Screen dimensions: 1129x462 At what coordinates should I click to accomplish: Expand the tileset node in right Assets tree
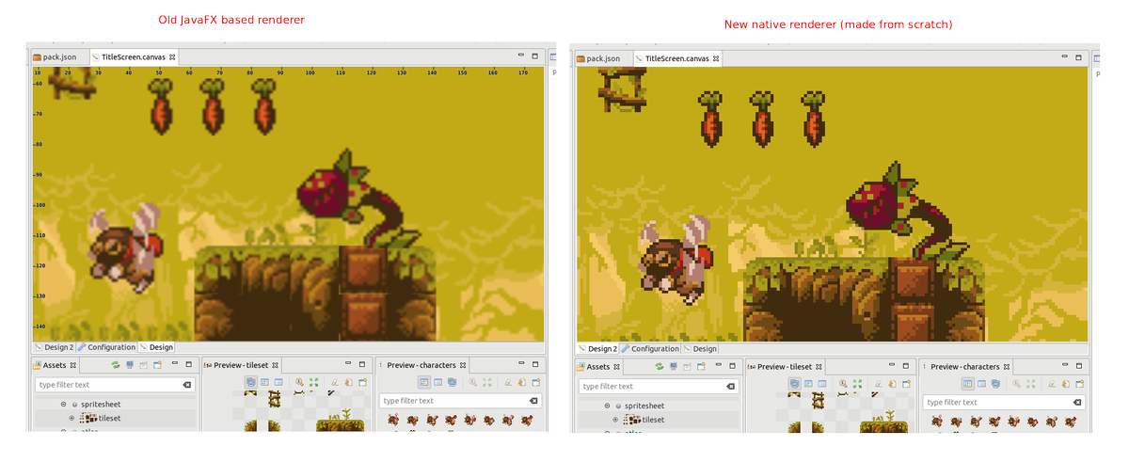point(615,420)
